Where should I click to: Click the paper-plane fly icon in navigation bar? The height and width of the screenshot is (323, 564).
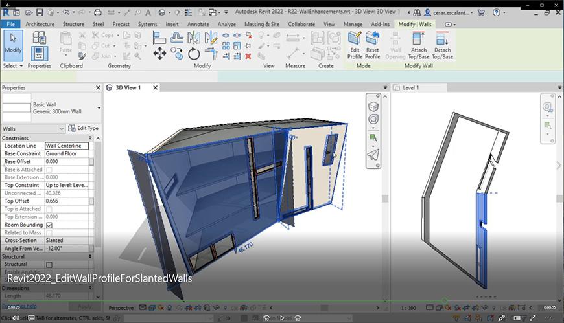click(373, 155)
